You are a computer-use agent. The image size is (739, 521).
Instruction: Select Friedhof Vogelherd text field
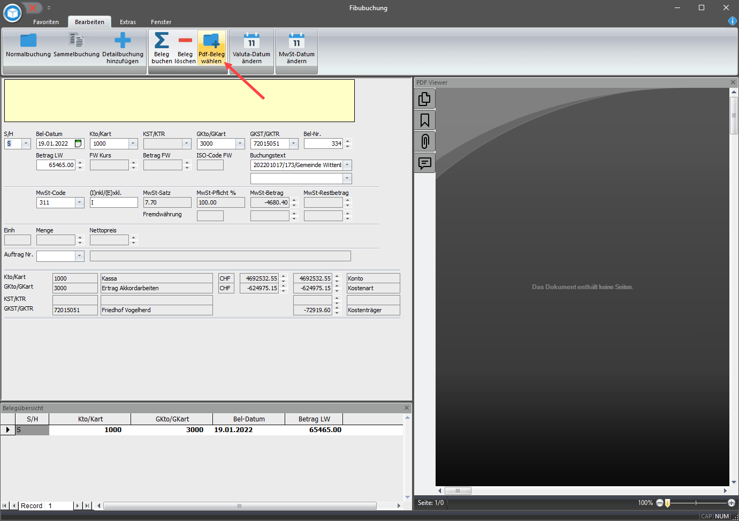coord(157,310)
